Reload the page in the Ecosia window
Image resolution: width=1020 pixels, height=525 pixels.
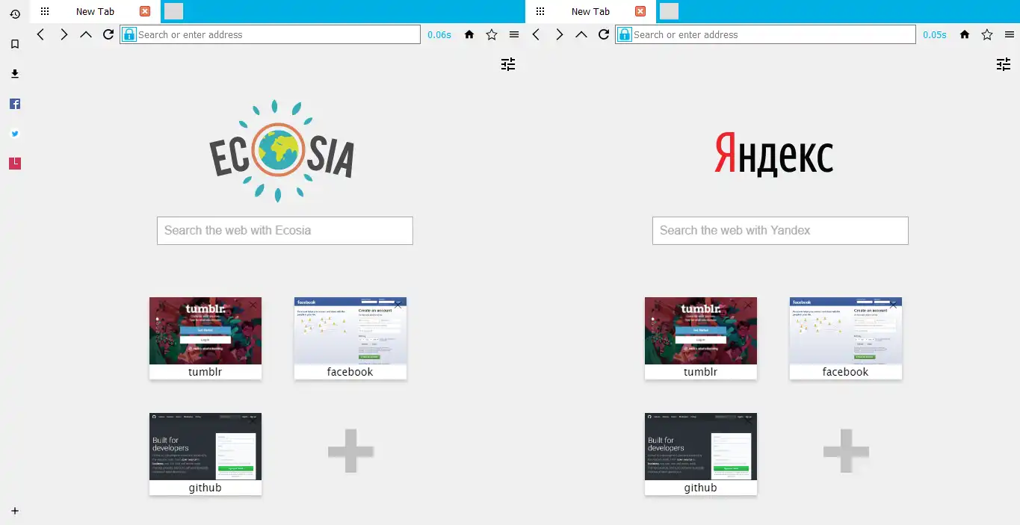click(108, 34)
